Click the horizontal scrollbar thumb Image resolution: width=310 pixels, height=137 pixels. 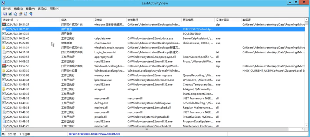[x=147, y=129]
